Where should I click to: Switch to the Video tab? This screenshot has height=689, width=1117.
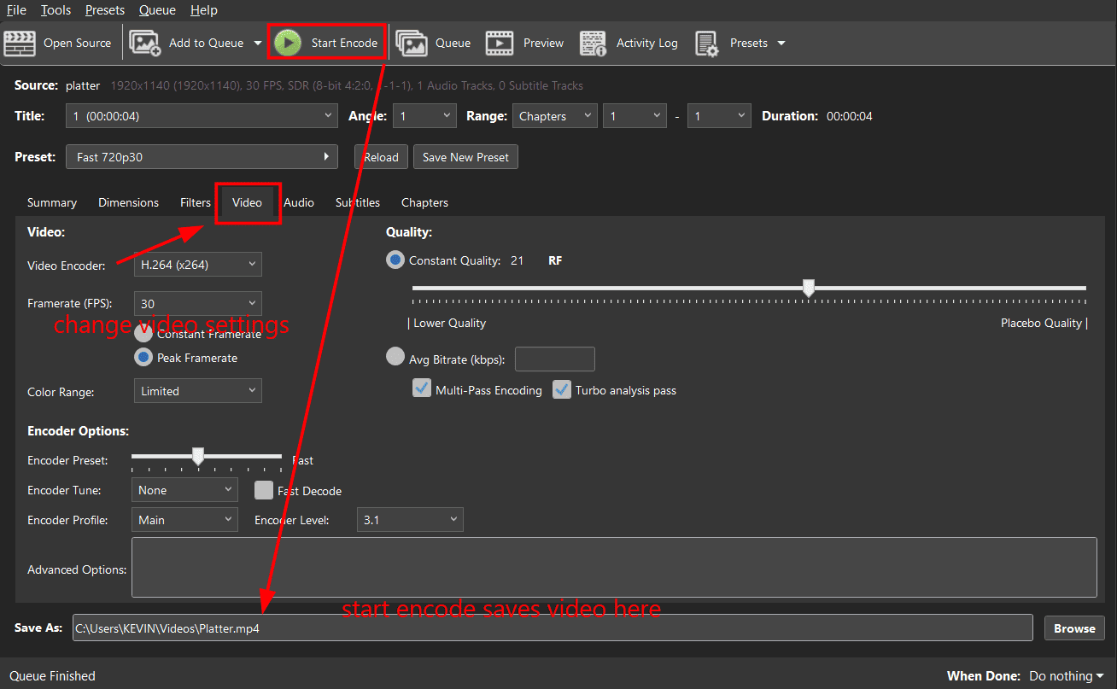click(248, 202)
